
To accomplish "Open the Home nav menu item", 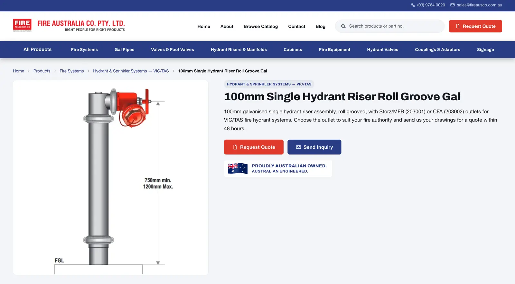I will (204, 26).
